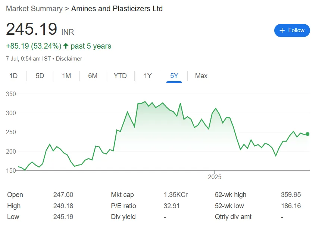Switch chart to YTD view

click(x=120, y=76)
